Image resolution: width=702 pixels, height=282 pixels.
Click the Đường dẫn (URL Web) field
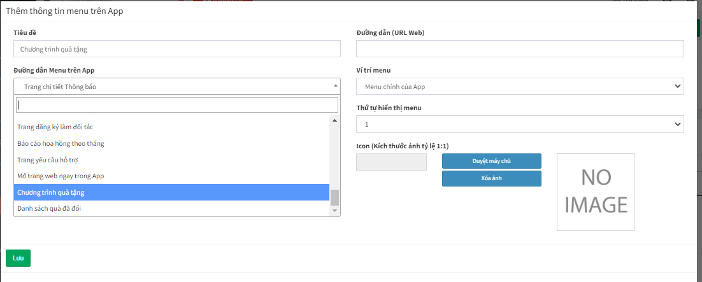coord(519,49)
